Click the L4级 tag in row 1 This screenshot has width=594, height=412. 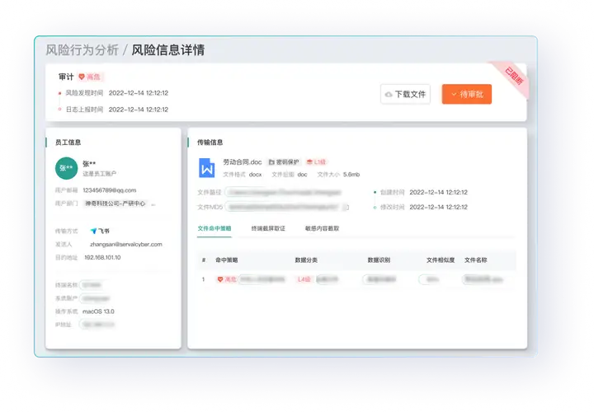pos(304,279)
